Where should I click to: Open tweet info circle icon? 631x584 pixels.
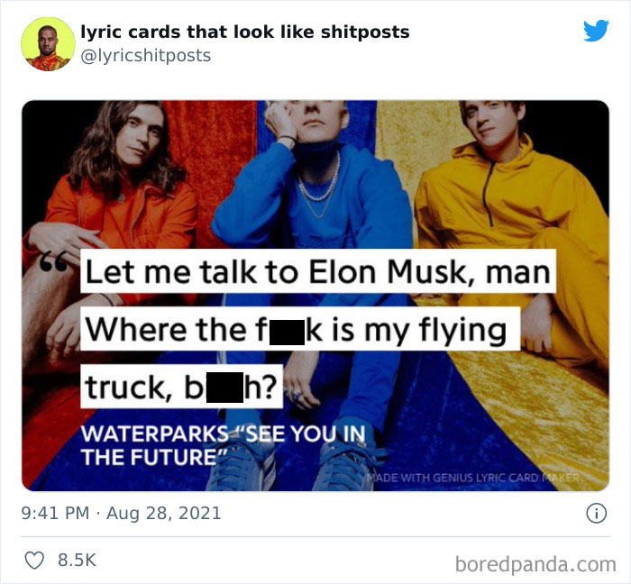[596, 514]
